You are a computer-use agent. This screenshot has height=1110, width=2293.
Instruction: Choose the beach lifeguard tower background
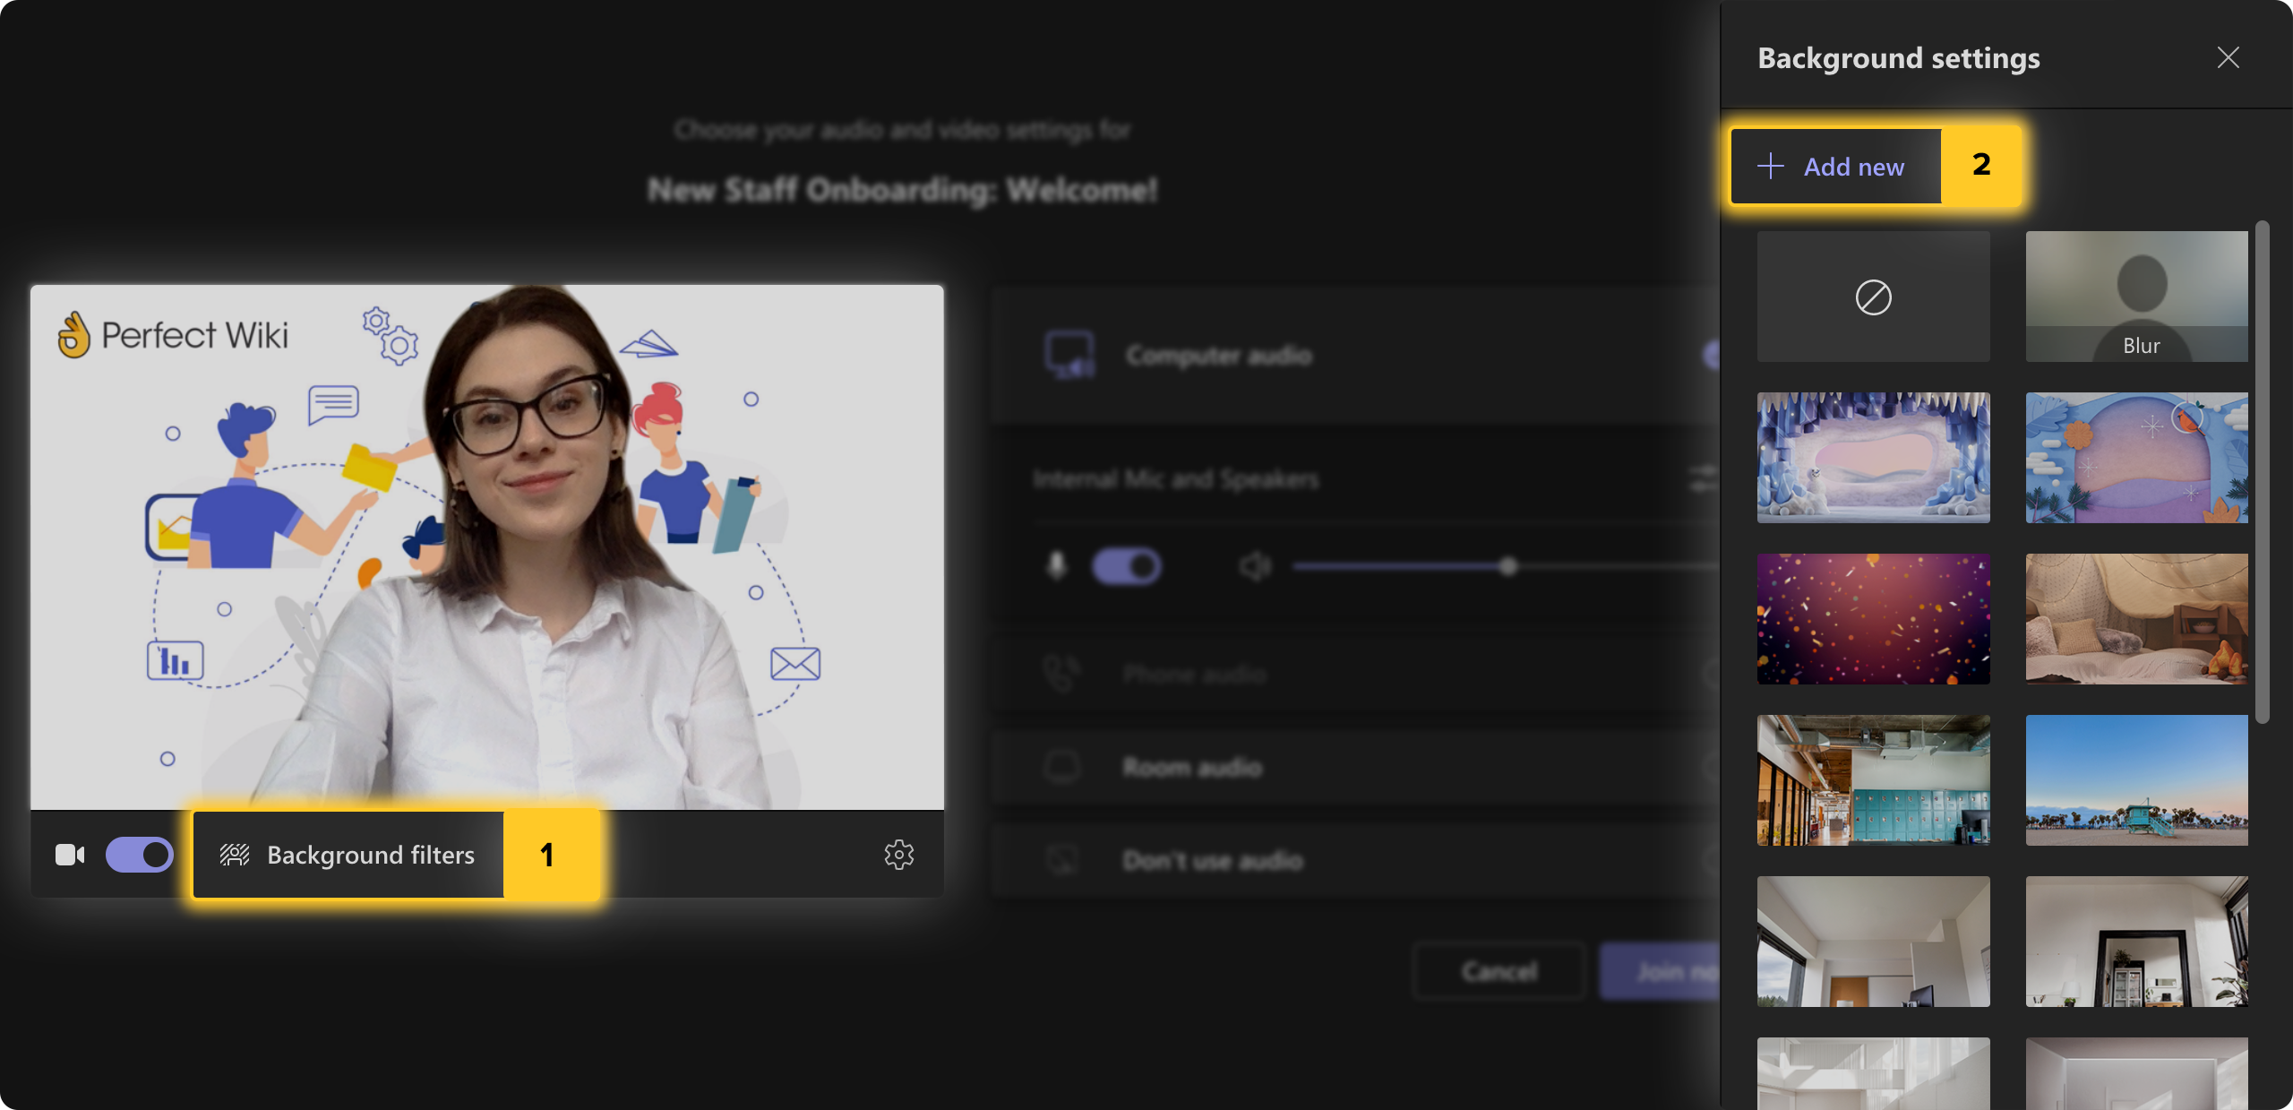(x=2136, y=780)
